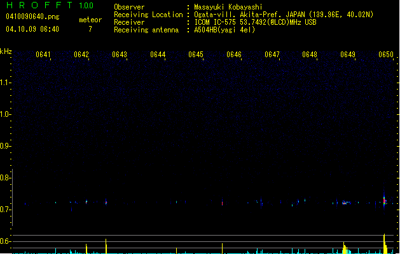Click the 0642 time axis marker

(81, 55)
